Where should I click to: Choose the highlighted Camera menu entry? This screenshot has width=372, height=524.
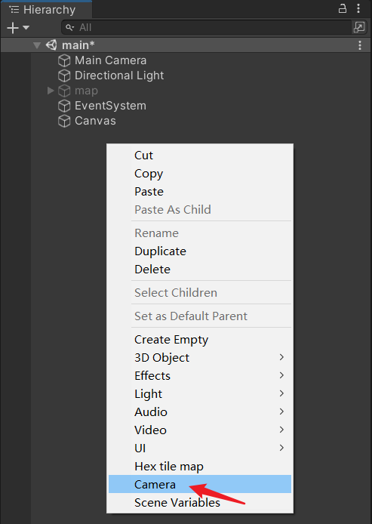[200, 484]
